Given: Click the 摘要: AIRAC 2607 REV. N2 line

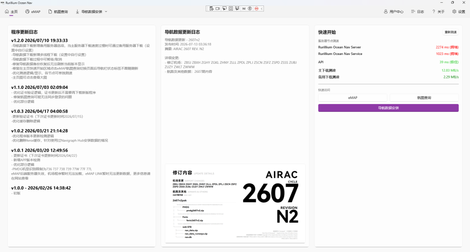Looking at the screenshot, I should tap(185, 49).
